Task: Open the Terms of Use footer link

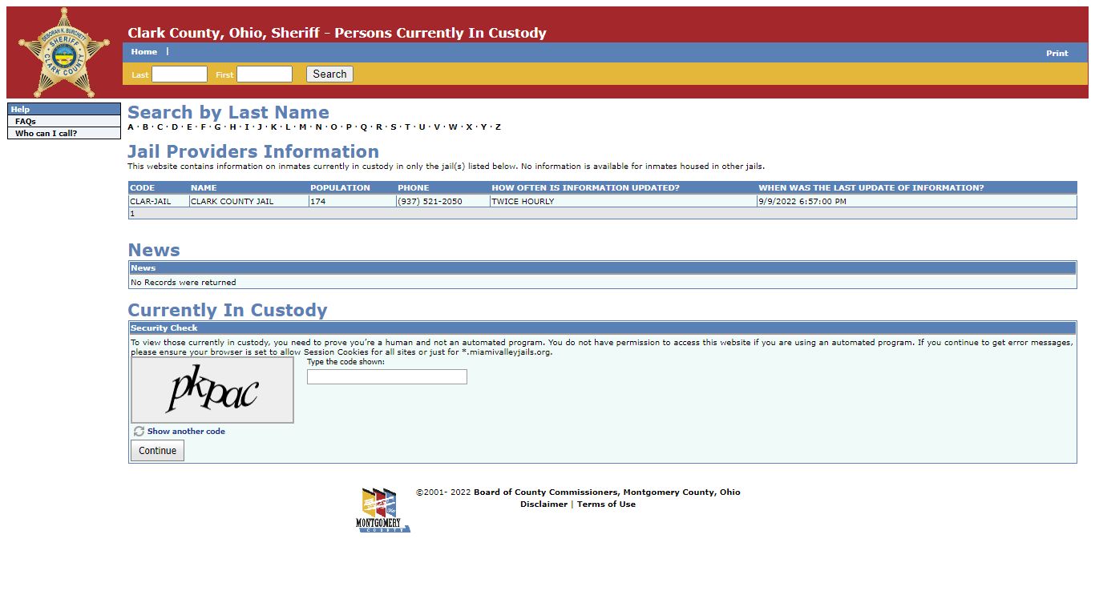Action: (606, 504)
